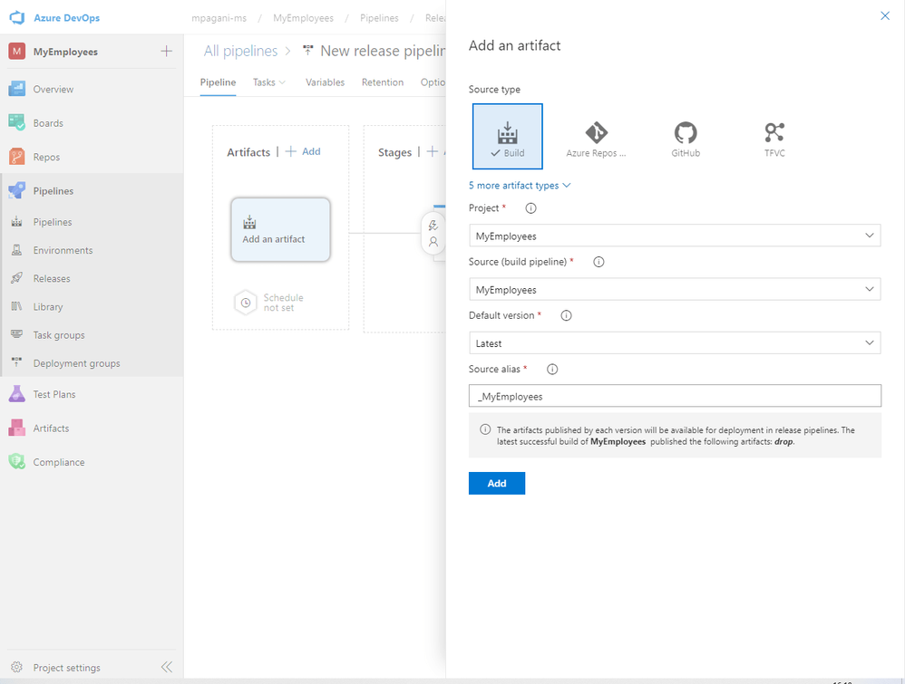
Task: Open the Deployment groups icon
Action: coord(16,362)
